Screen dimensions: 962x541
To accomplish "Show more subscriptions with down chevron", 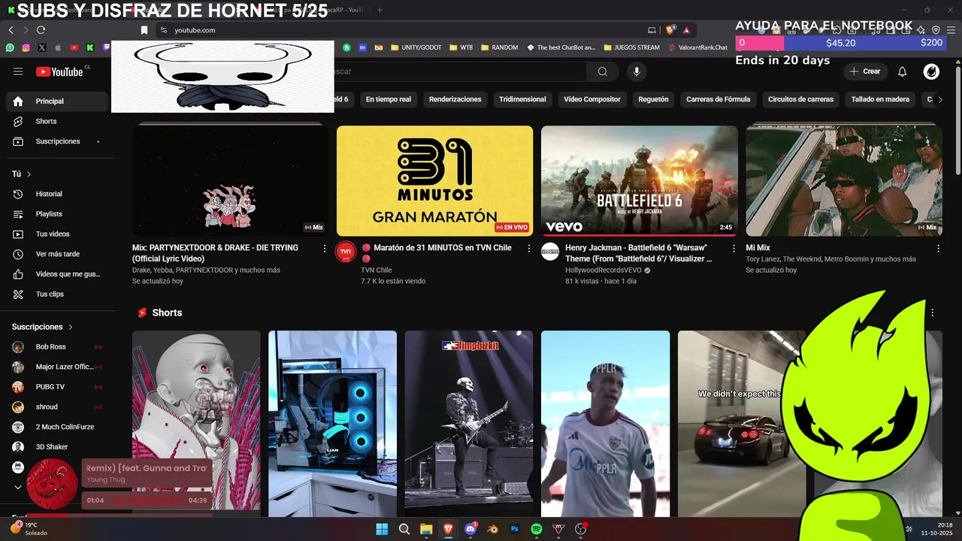I will coord(18,487).
